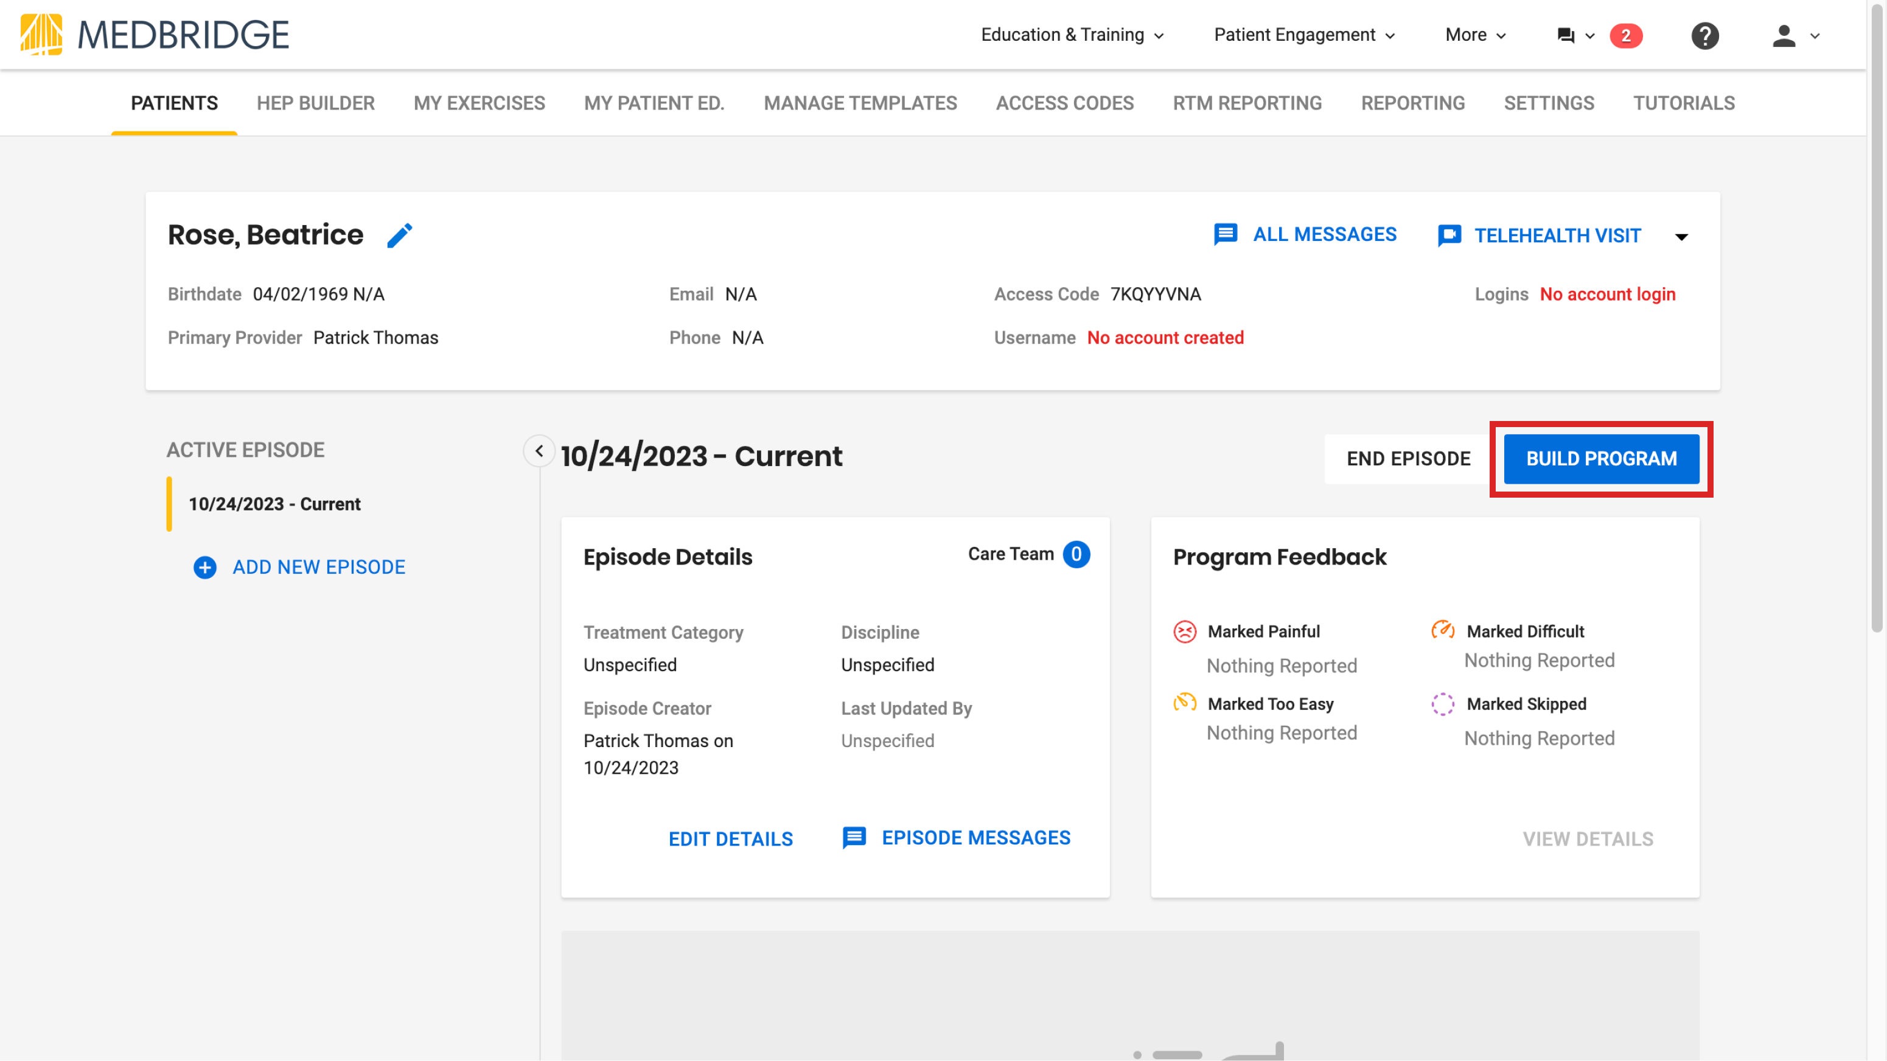Switch to the RTM REPORTING tab
This screenshot has height=1061, width=1887.
coord(1247,103)
